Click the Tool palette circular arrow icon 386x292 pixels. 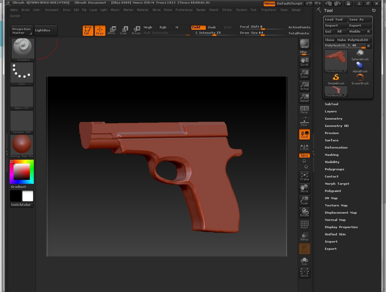click(374, 10)
